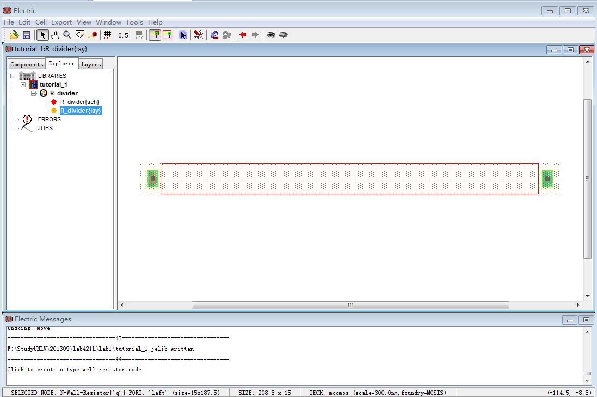Pick the measure tape tool
597x397 pixels.
point(93,35)
